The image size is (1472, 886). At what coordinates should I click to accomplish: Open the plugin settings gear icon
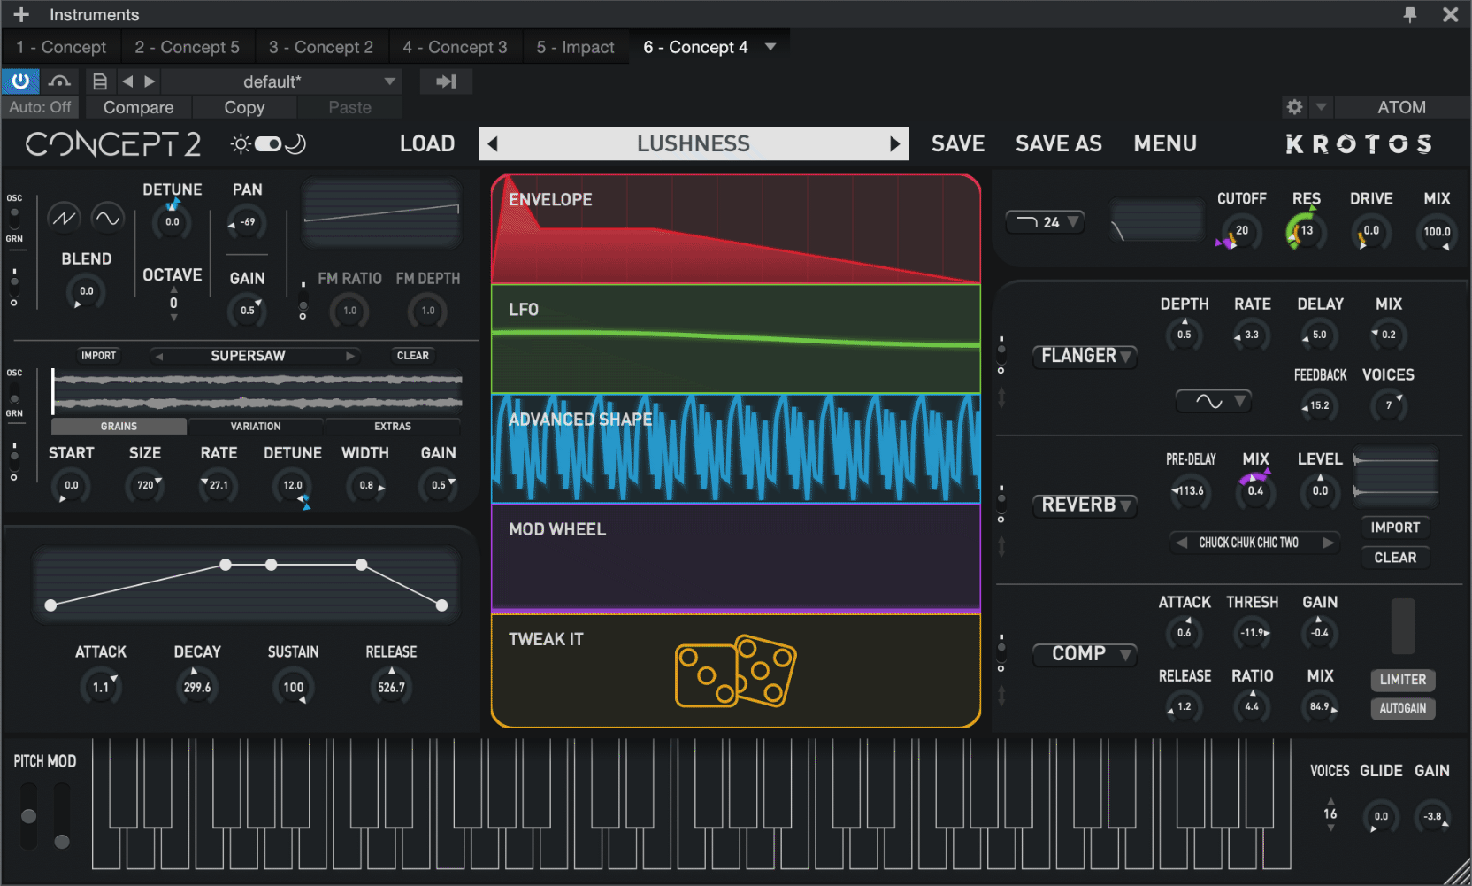1294,107
